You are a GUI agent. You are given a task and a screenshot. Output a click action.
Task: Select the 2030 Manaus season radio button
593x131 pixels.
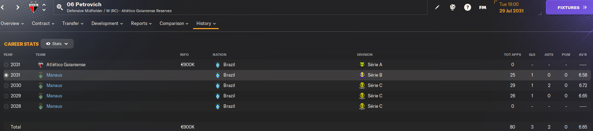click(x=6, y=86)
